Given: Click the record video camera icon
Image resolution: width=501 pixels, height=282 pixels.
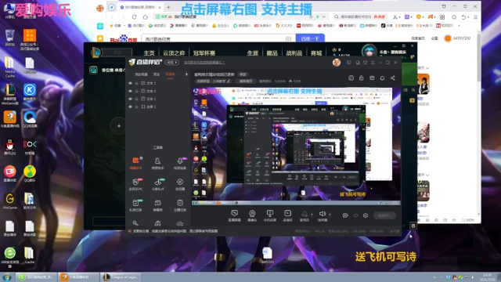Looking at the screenshot, I should click(345, 215).
